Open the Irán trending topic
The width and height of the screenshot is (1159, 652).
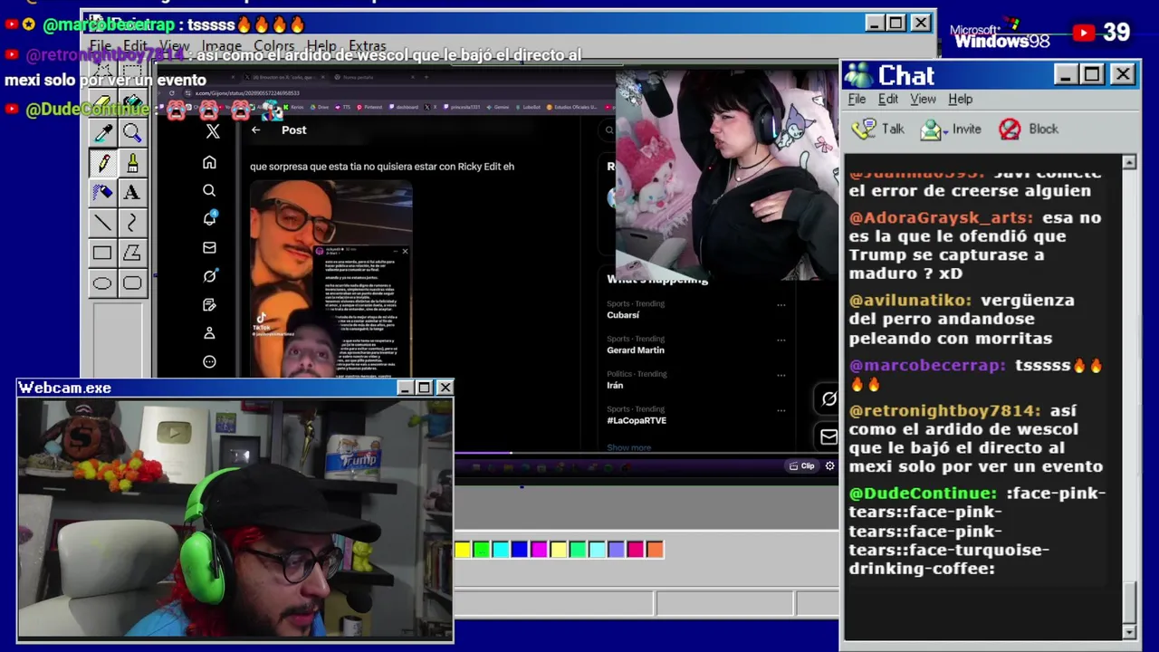click(615, 386)
